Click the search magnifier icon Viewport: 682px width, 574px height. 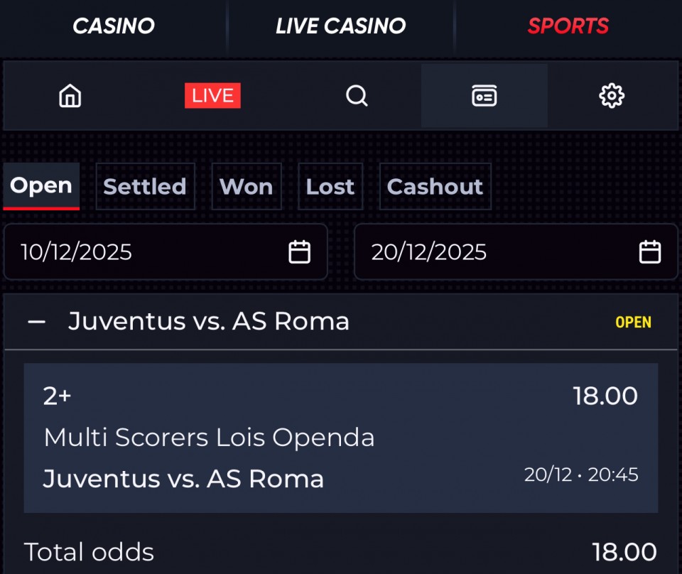(x=357, y=95)
